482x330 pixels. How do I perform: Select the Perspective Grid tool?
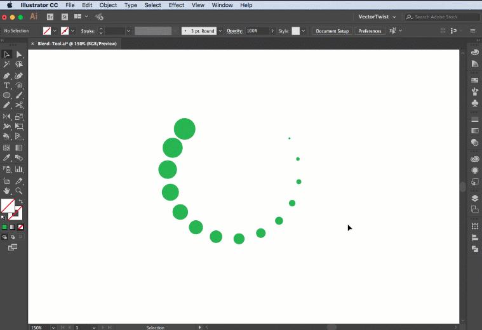19,136
